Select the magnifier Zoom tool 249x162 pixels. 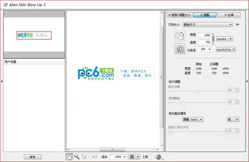click(77, 157)
